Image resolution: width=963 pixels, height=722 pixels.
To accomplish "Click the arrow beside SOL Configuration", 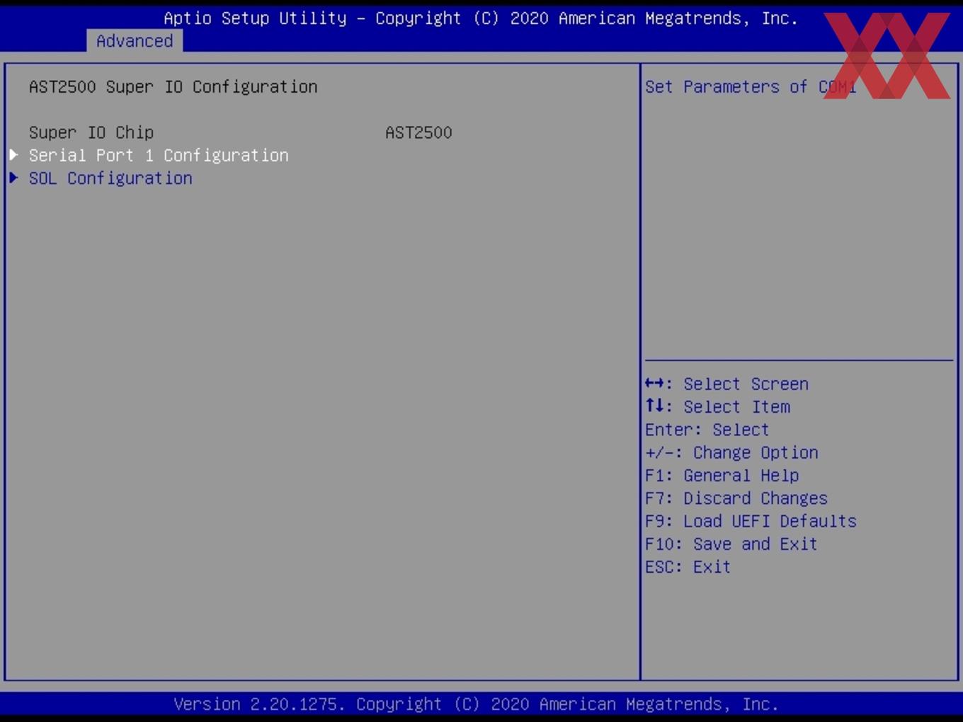I will coord(13,178).
